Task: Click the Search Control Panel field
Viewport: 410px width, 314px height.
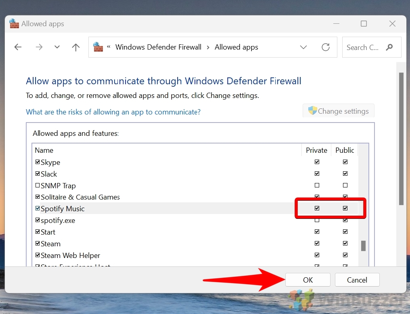Action: tap(372, 47)
